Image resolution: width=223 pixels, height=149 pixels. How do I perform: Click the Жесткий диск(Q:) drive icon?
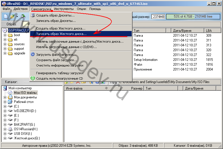(10, 138)
